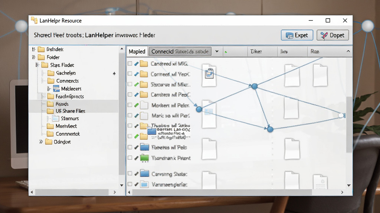Expand the Feadinfiprocts tree node

click(43, 97)
